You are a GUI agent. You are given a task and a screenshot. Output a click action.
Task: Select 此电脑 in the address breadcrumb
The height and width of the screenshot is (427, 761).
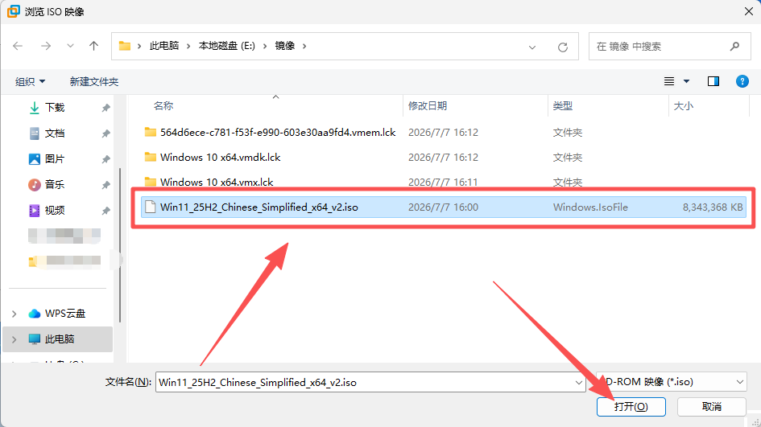click(164, 46)
